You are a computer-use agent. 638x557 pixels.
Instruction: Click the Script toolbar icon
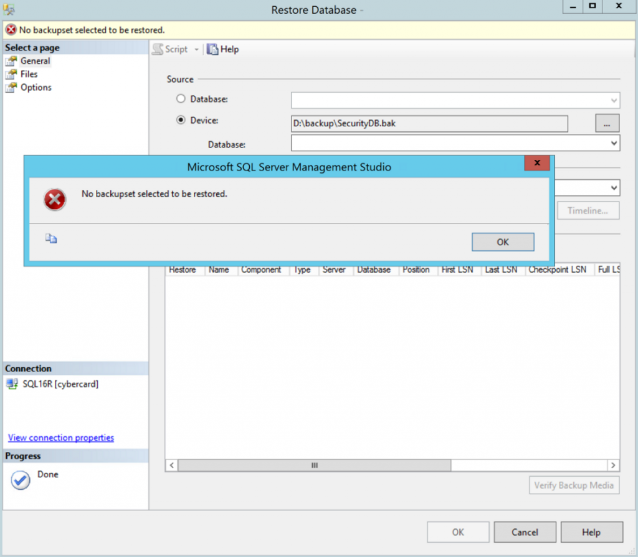[158, 49]
